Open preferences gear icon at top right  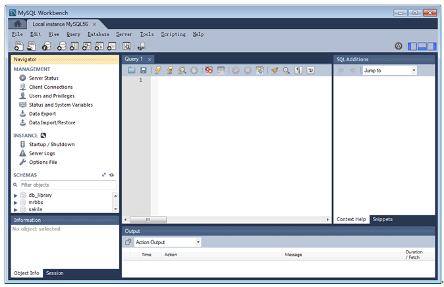(399, 46)
